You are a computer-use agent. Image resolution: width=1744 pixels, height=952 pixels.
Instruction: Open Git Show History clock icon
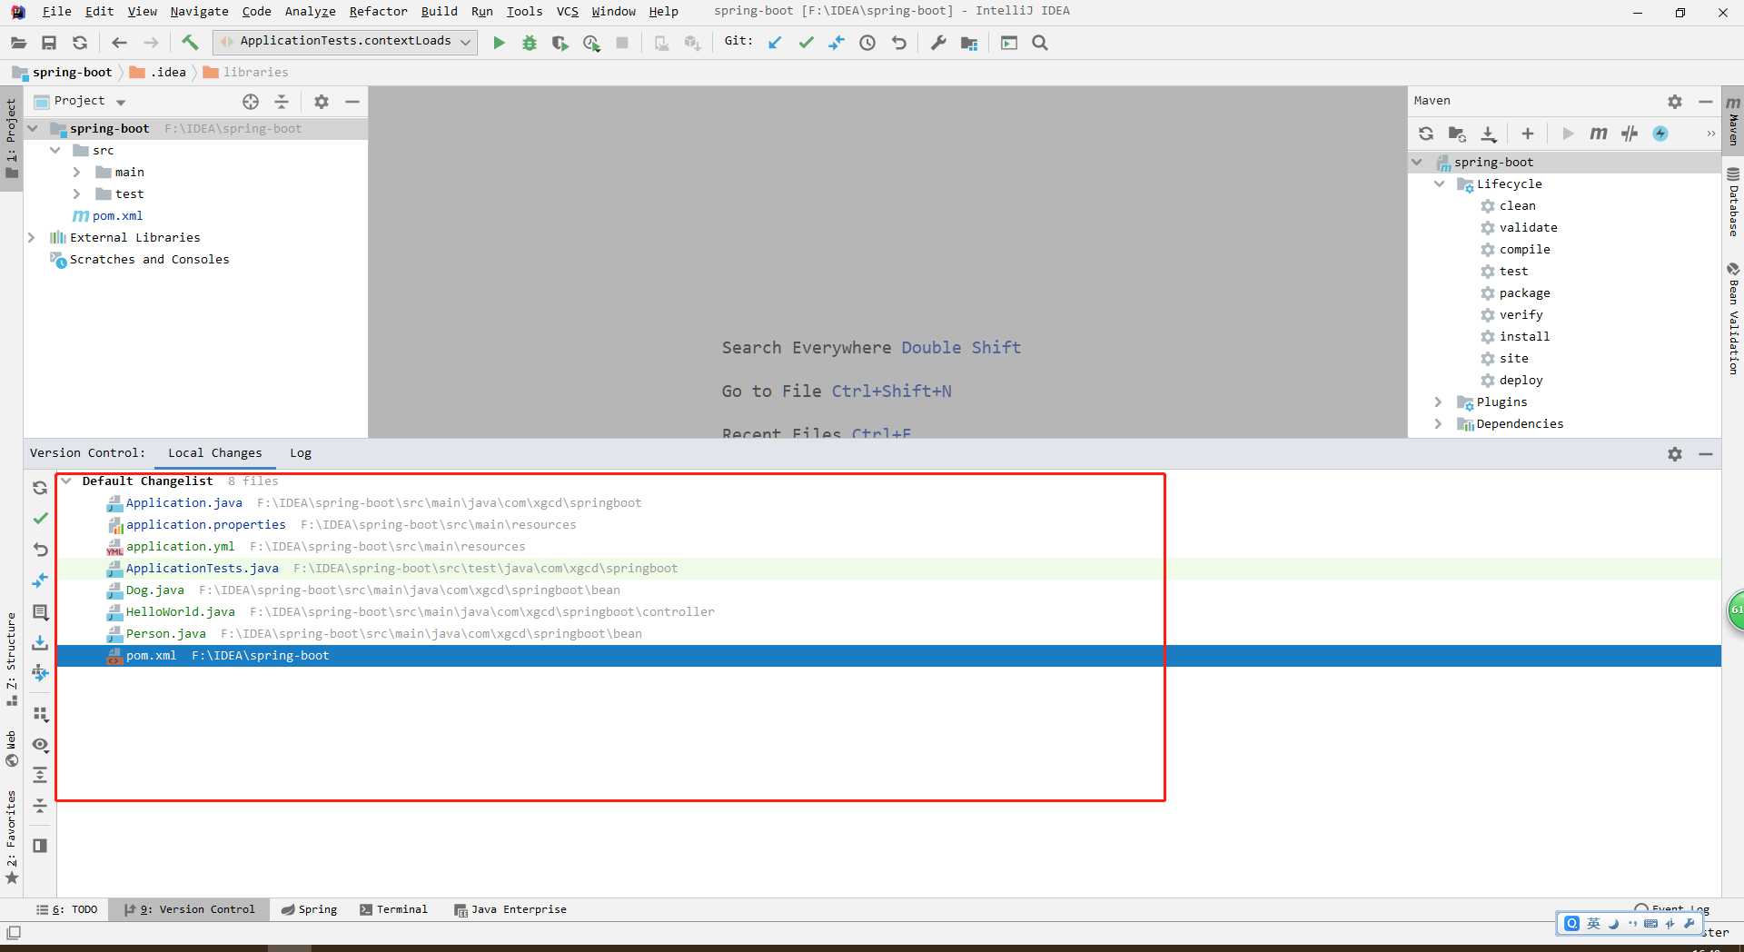(867, 43)
